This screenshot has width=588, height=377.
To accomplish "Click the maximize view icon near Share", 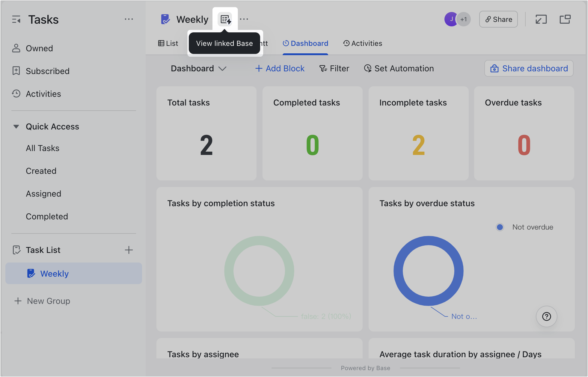I will [x=541, y=19].
